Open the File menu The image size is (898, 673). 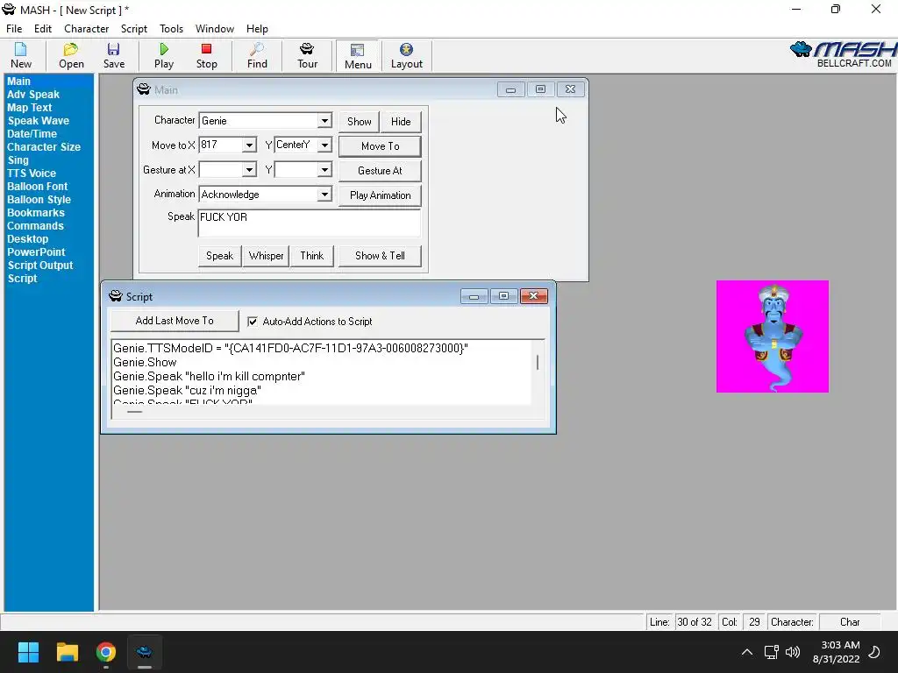pos(14,29)
